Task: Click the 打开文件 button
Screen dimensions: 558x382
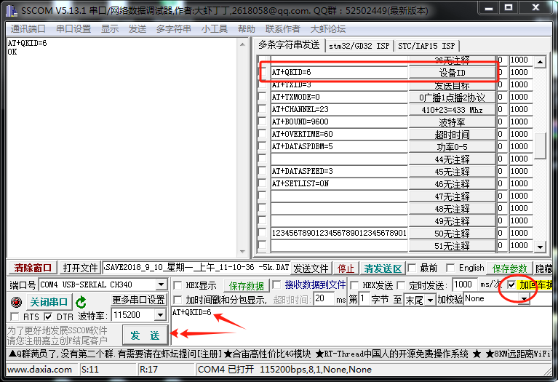Action: [x=80, y=268]
